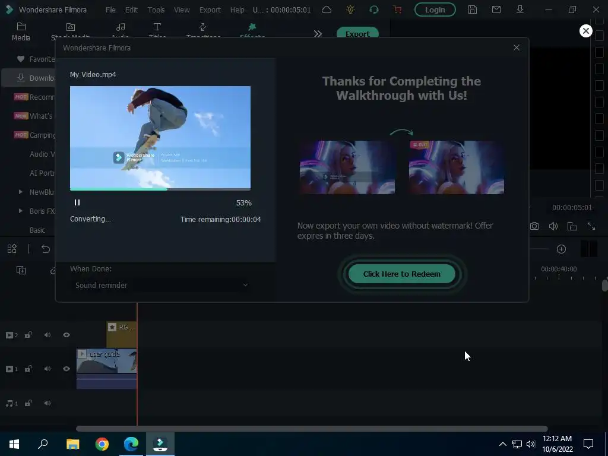The image size is (608, 456).
Task: Open the cloud storage icon
Action: (327, 9)
